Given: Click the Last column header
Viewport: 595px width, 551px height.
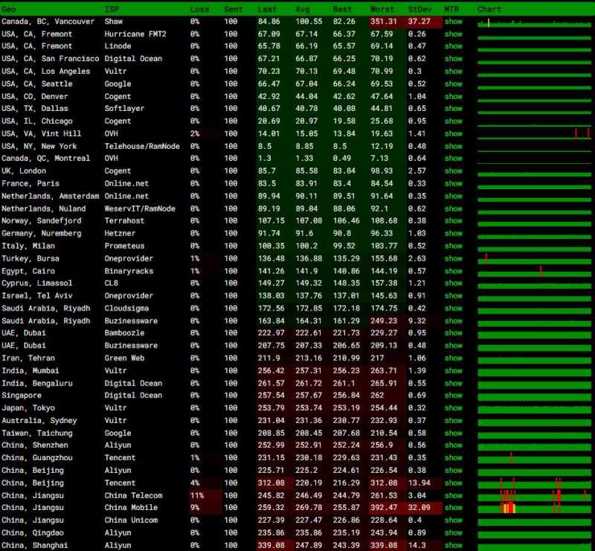Looking at the screenshot, I should click(267, 10).
